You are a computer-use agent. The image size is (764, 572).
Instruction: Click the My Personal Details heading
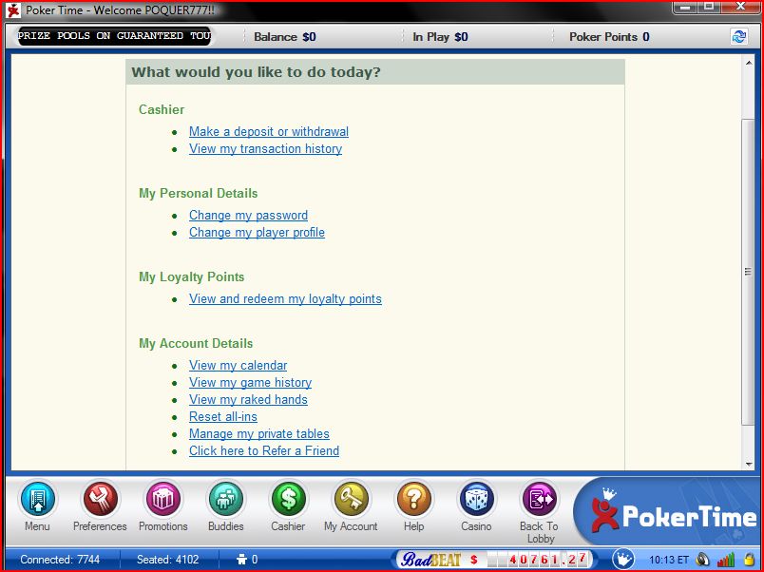click(199, 194)
